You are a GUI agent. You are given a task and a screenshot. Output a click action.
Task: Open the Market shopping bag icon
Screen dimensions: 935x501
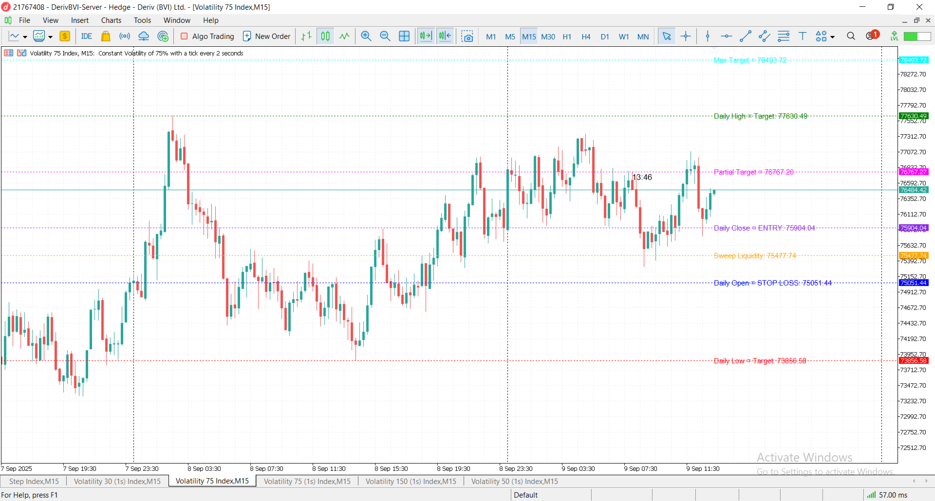click(106, 36)
